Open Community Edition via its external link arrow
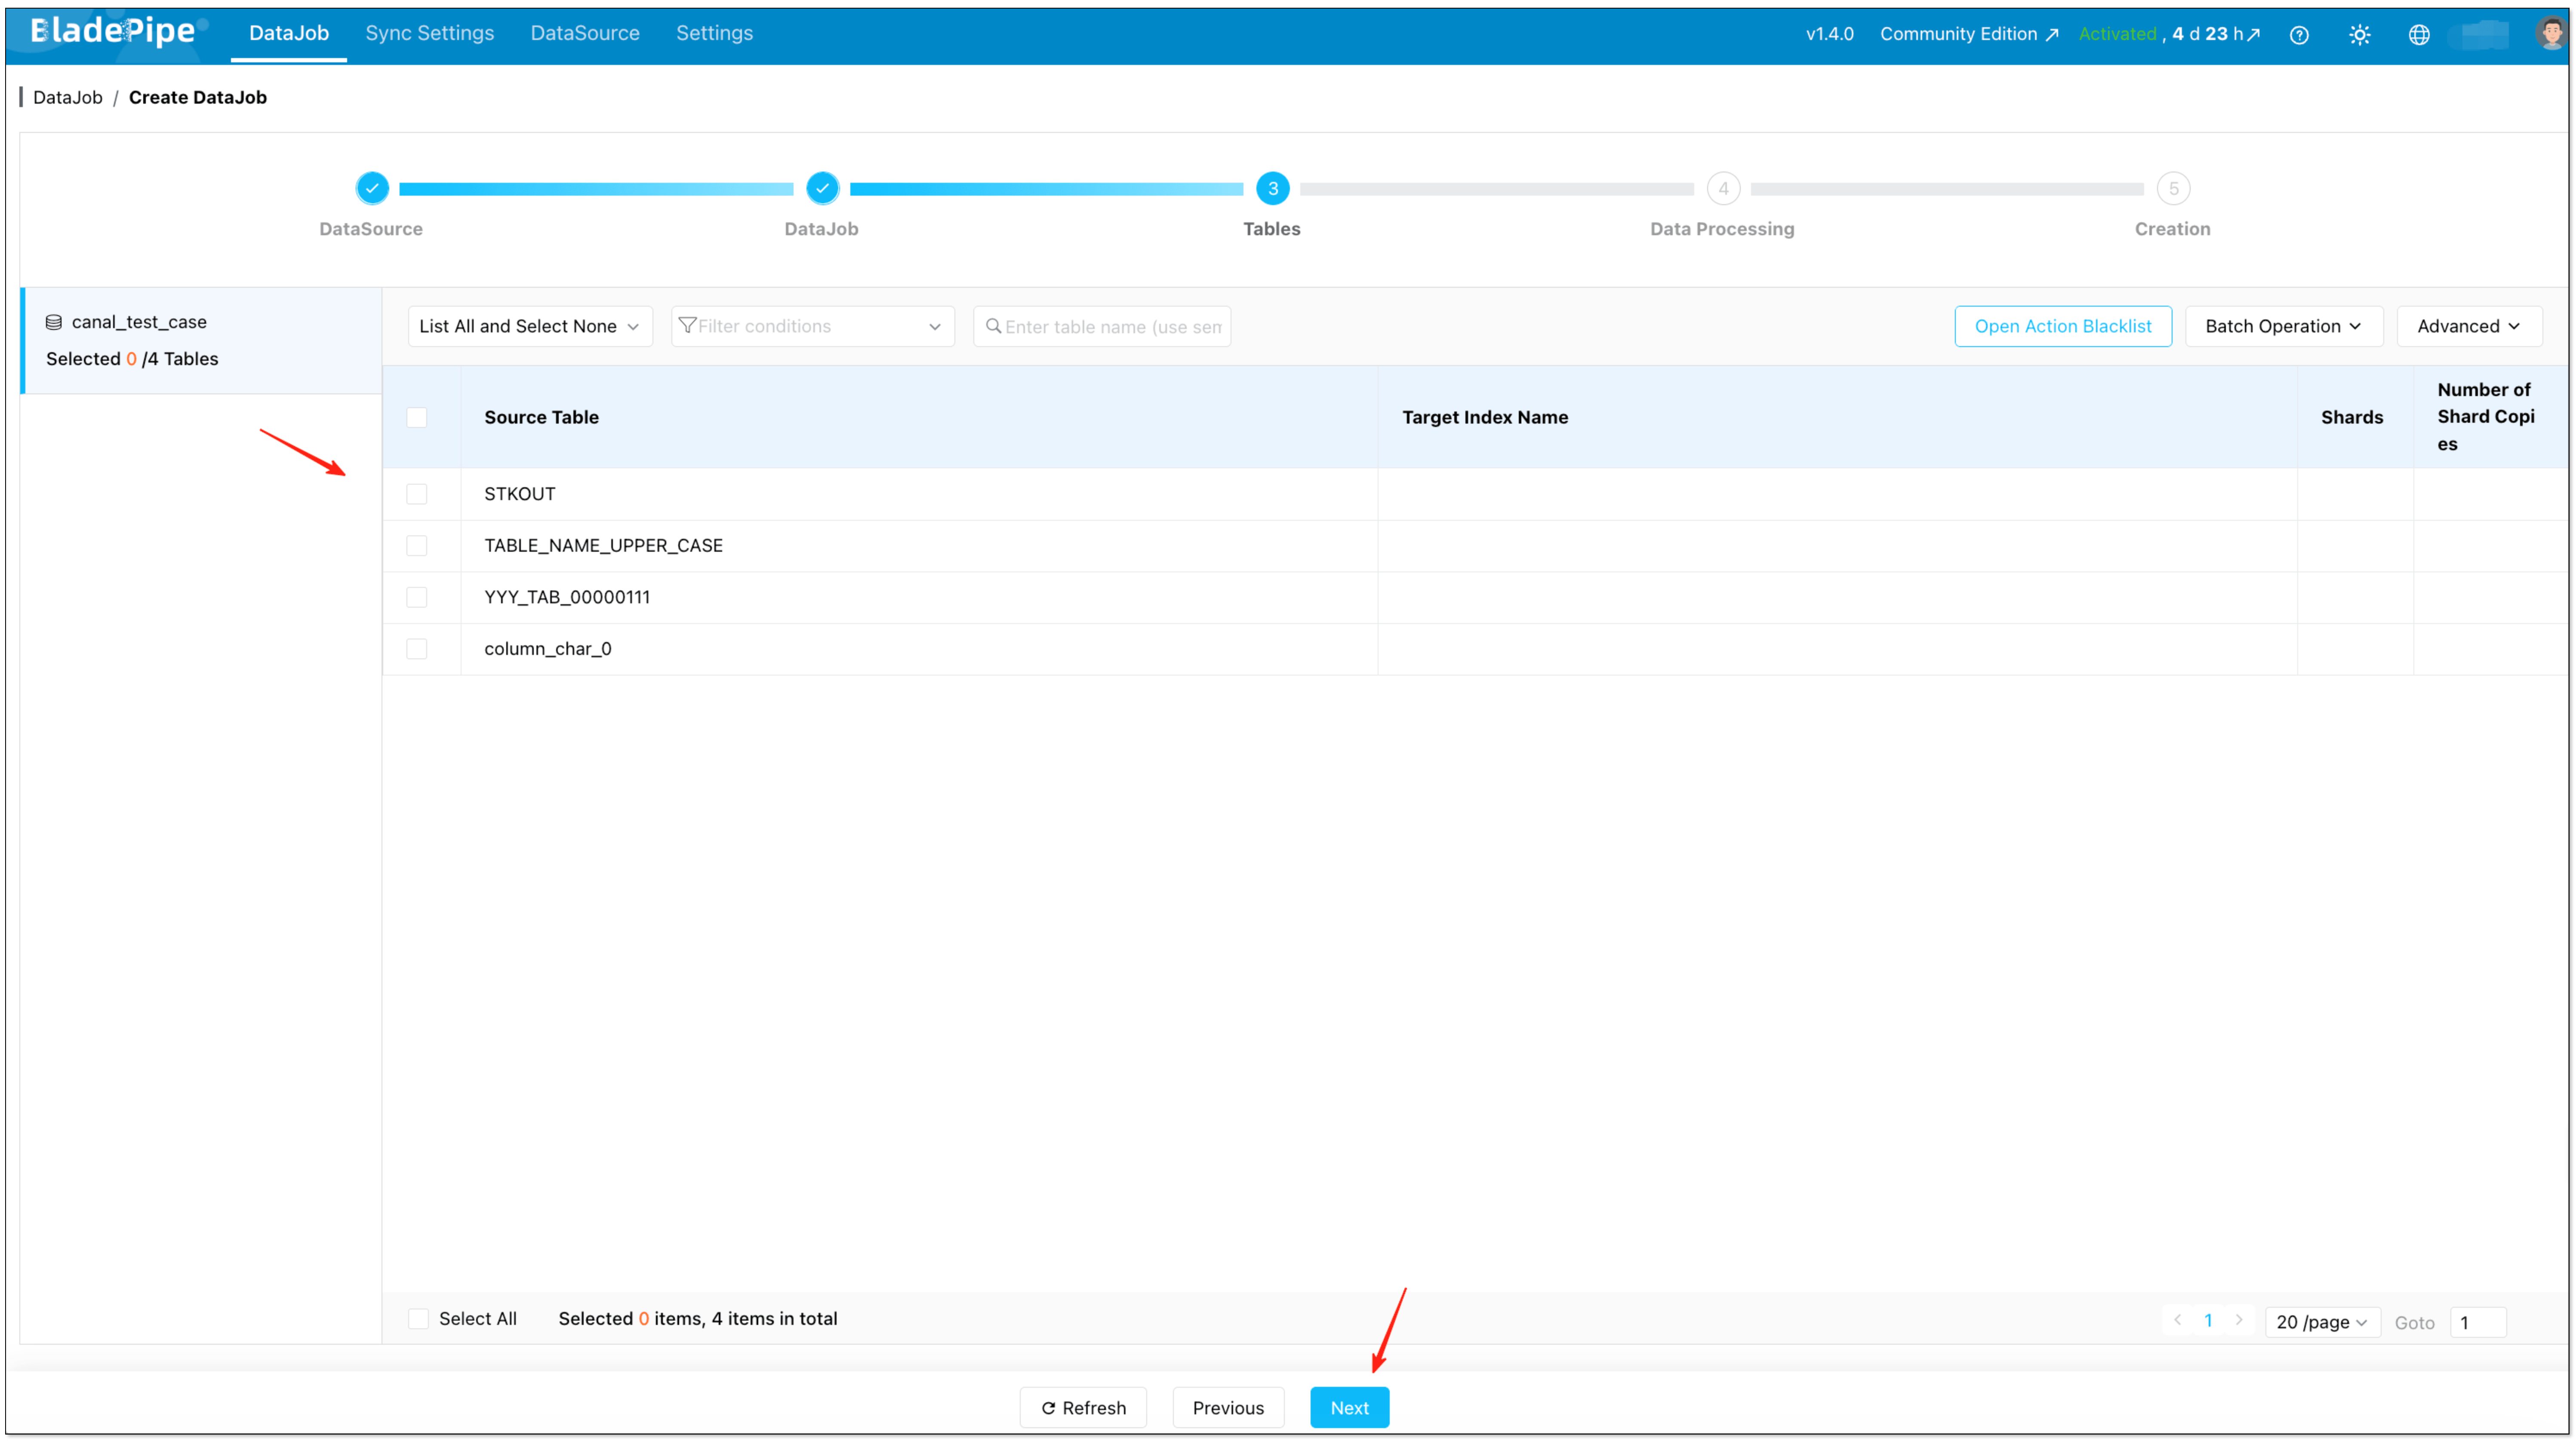Screen dimensions: 2576x1441 click(x=2051, y=33)
